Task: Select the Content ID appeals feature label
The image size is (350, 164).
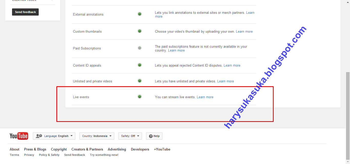Action: pyautogui.click(x=87, y=65)
